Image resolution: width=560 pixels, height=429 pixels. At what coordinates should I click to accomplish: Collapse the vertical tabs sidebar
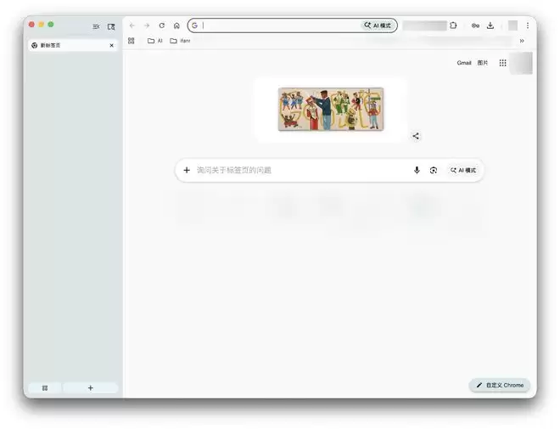[x=96, y=26]
